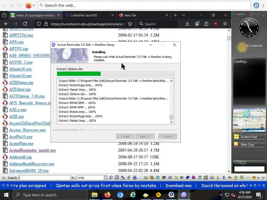Click the Search the web top bar field
This screenshot has height=200, width=267.
(x=144, y=5)
